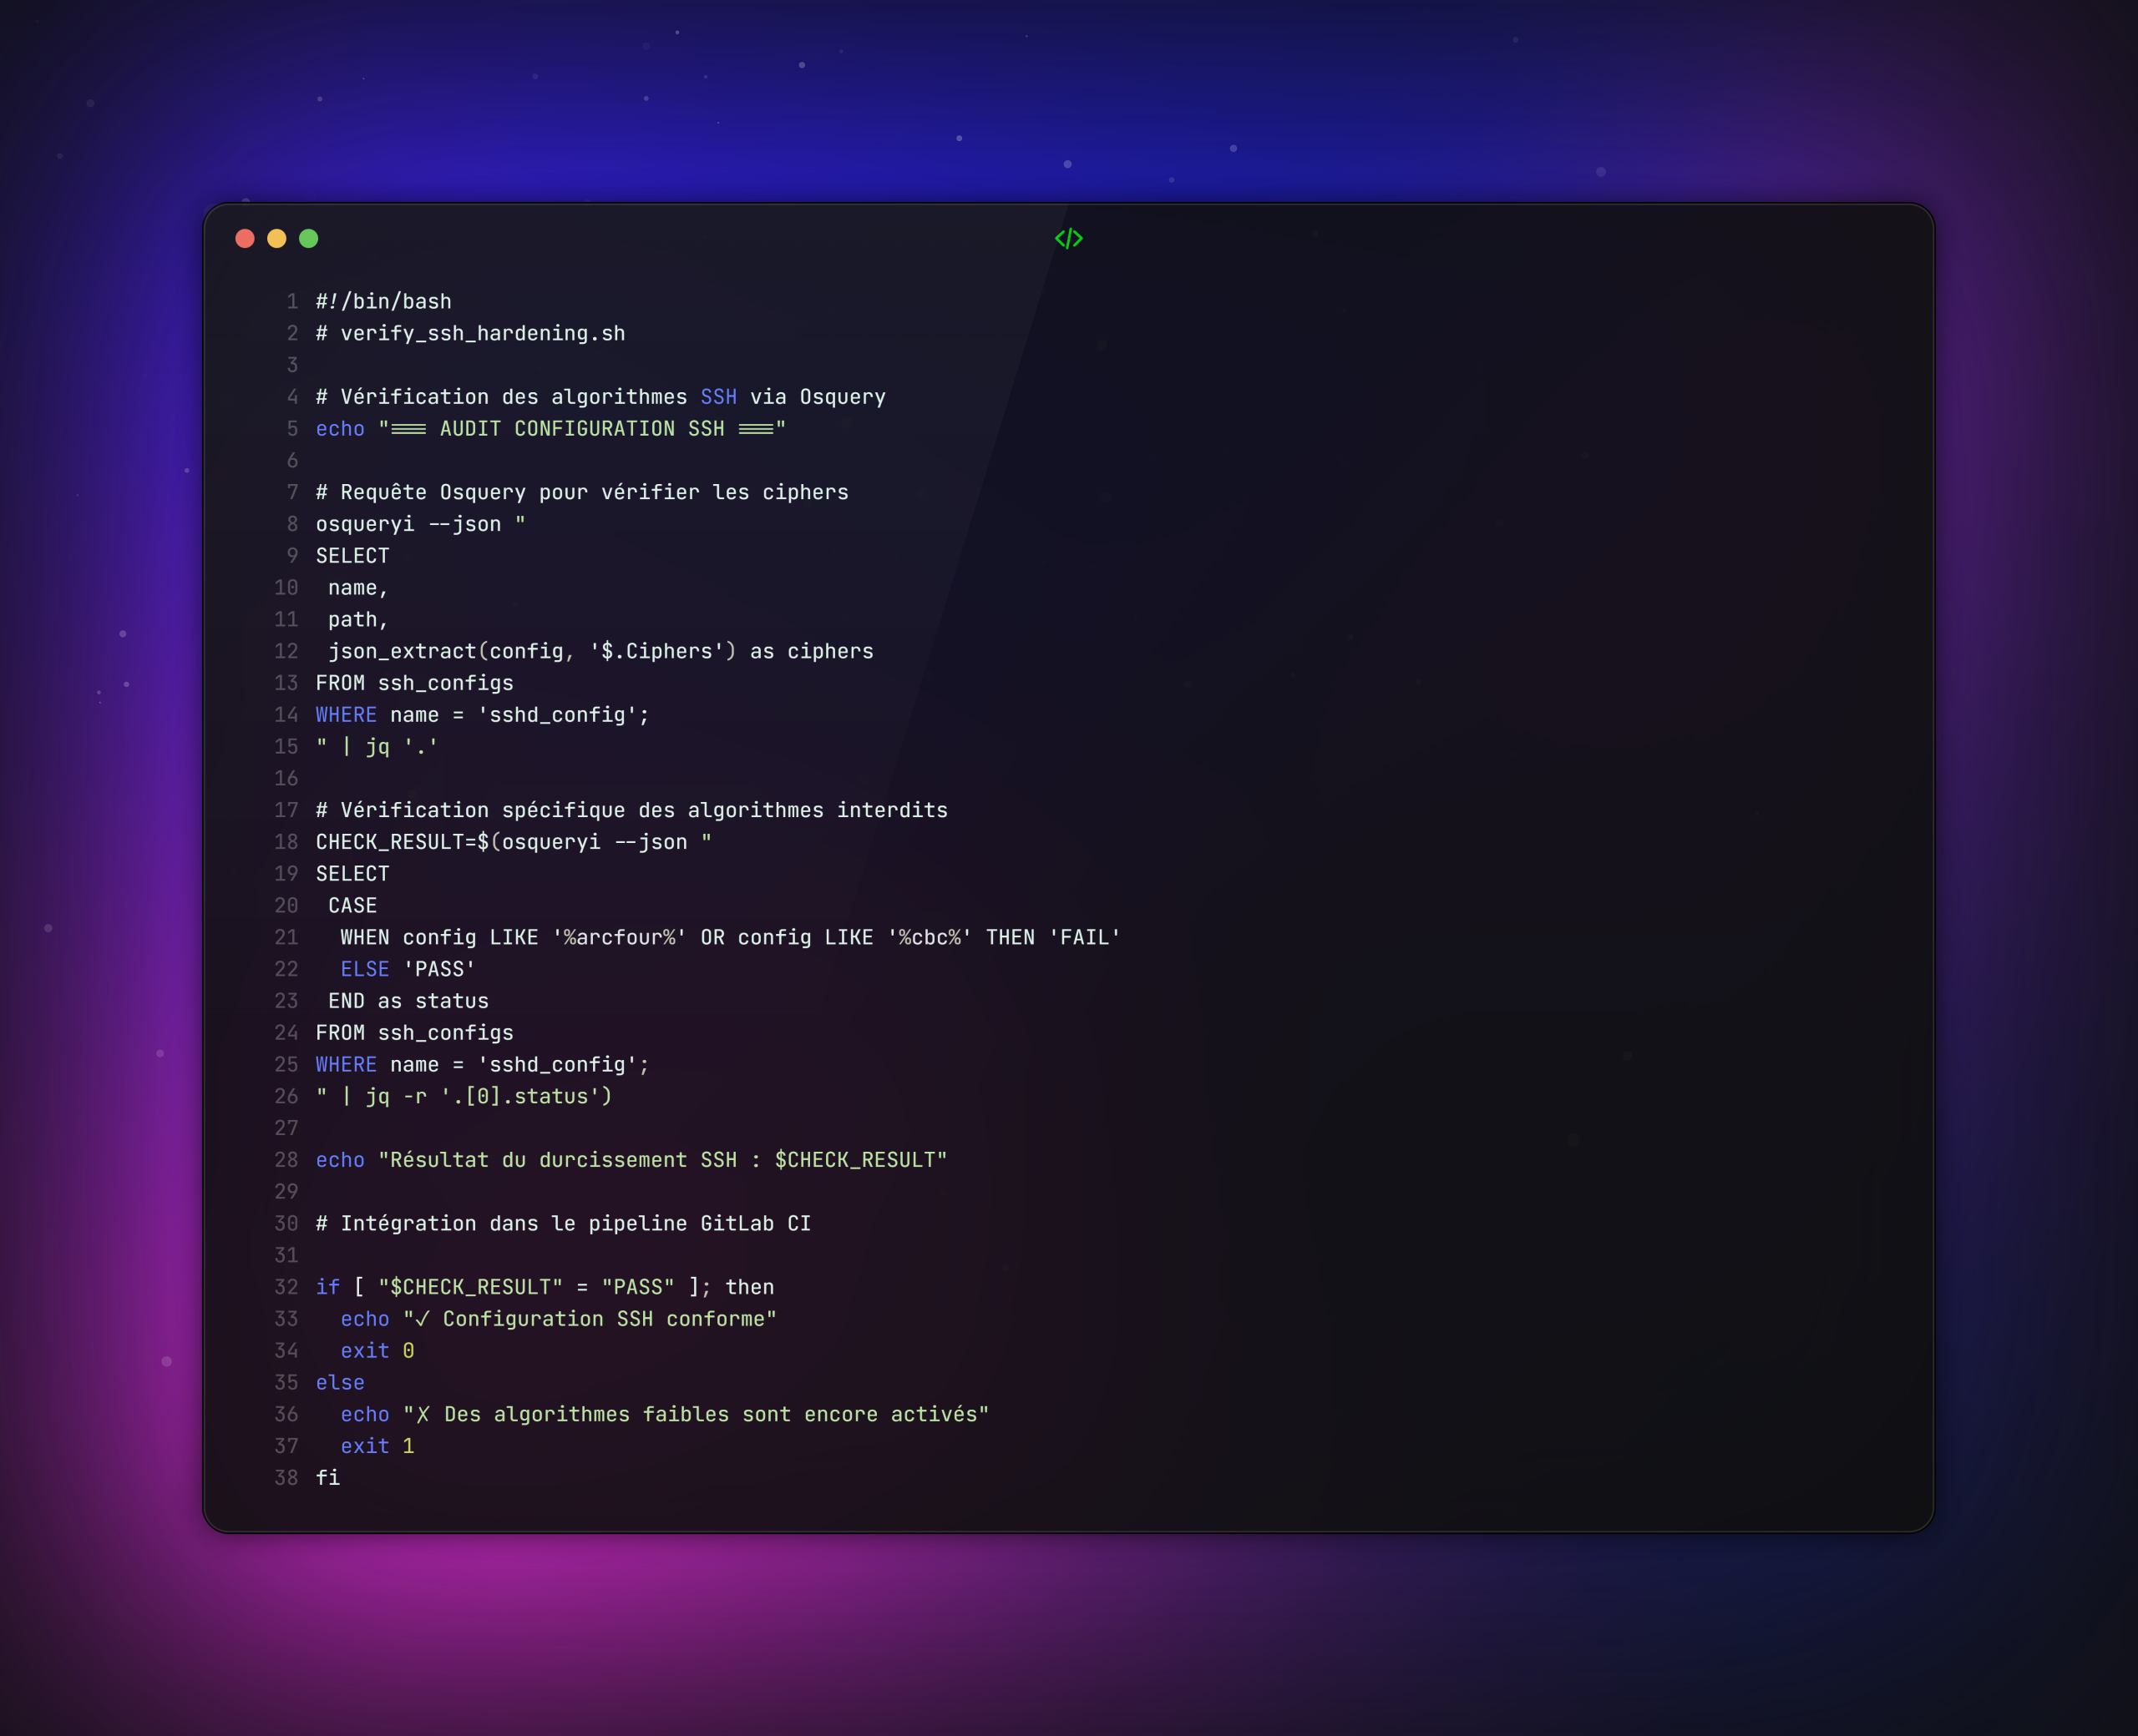Viewport: 2138px width, 1736px height.
Task: Click the AUDIT CONFIGURATION SSH echo string
Action: coord(581,429)
